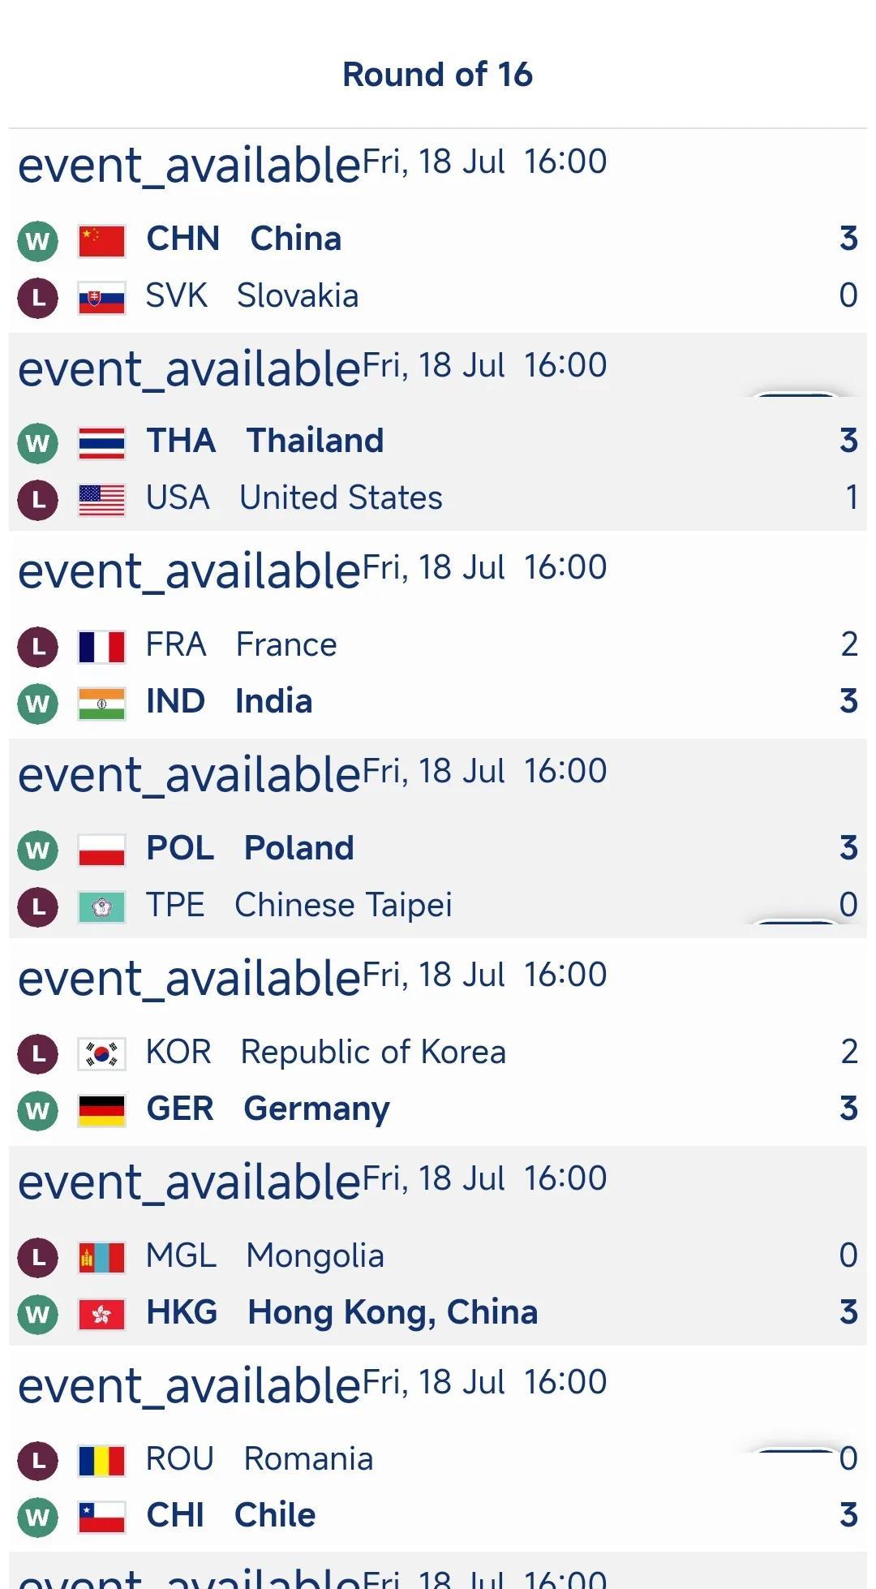
Task: Open Thailand vs USA event_available label
Action: (189, 368)
